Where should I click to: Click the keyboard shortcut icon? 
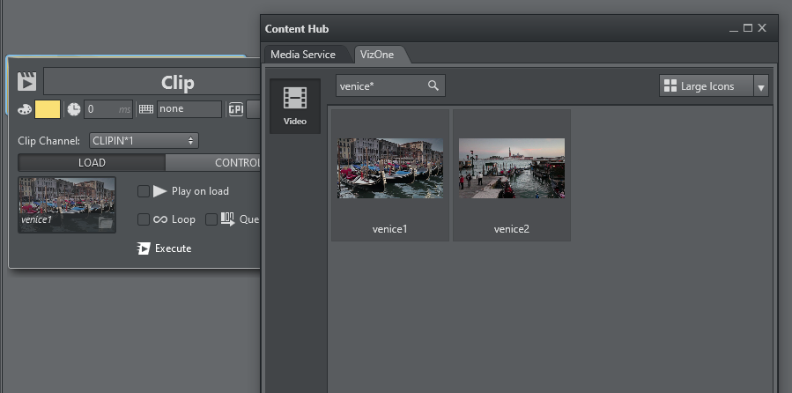pos(146,109)
